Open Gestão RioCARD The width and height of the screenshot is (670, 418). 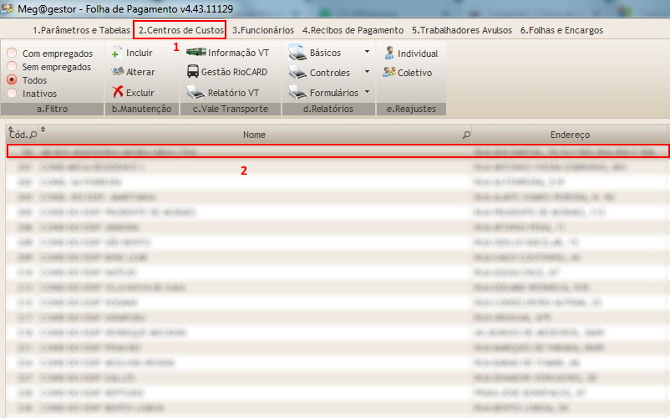click(x=192, y=72)
